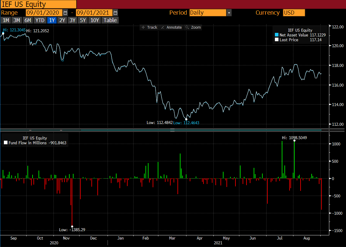Click the blue 'Hi: 121.3045' label

[14, 30]
